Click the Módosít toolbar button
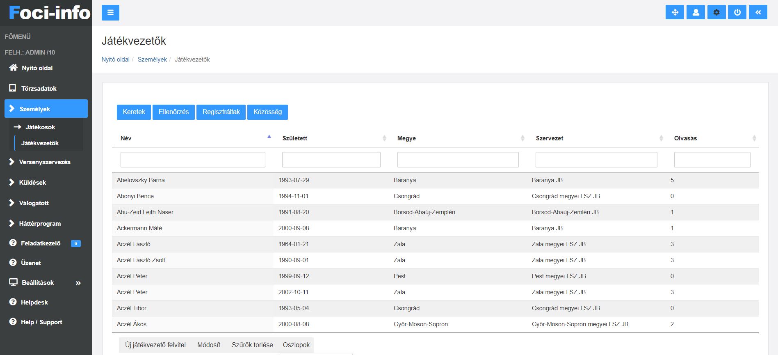 point(209,345)
